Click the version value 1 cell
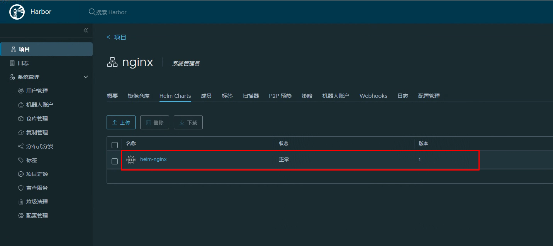The height and width of the screenshot is (246, 553). (420, 159)
